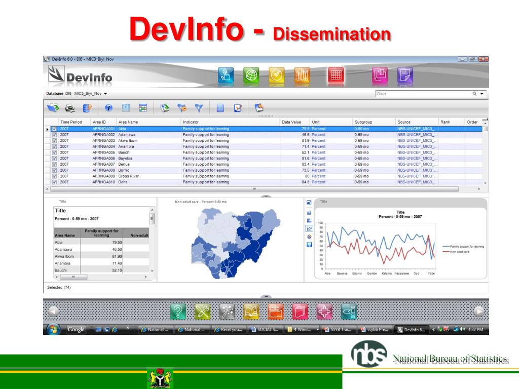Image resolution: width=519 pixels, height=389 pixels.
Task: Click the refresh data toolbar icon
Action: click(165, 108)
